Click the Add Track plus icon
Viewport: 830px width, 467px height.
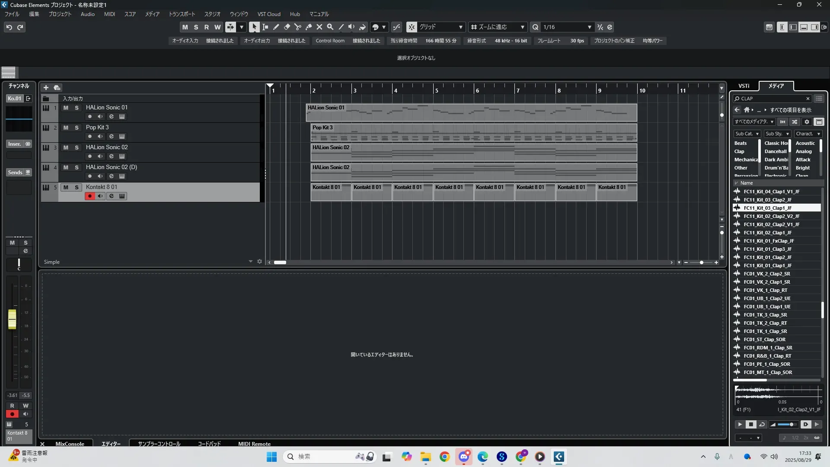[x=46, y=87]
